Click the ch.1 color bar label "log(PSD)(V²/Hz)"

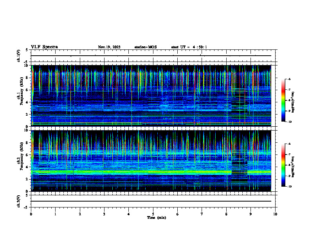click(293, 102)
